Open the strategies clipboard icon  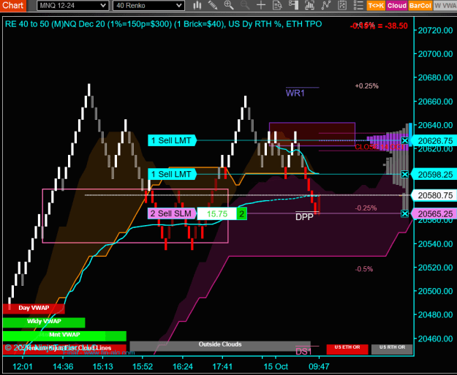(342, 5)
